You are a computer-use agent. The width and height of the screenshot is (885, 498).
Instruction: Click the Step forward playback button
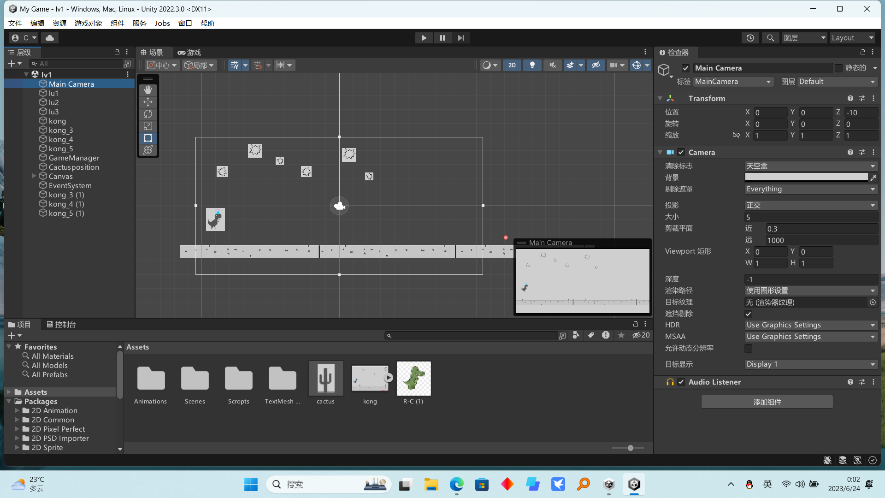click(460, 38)
